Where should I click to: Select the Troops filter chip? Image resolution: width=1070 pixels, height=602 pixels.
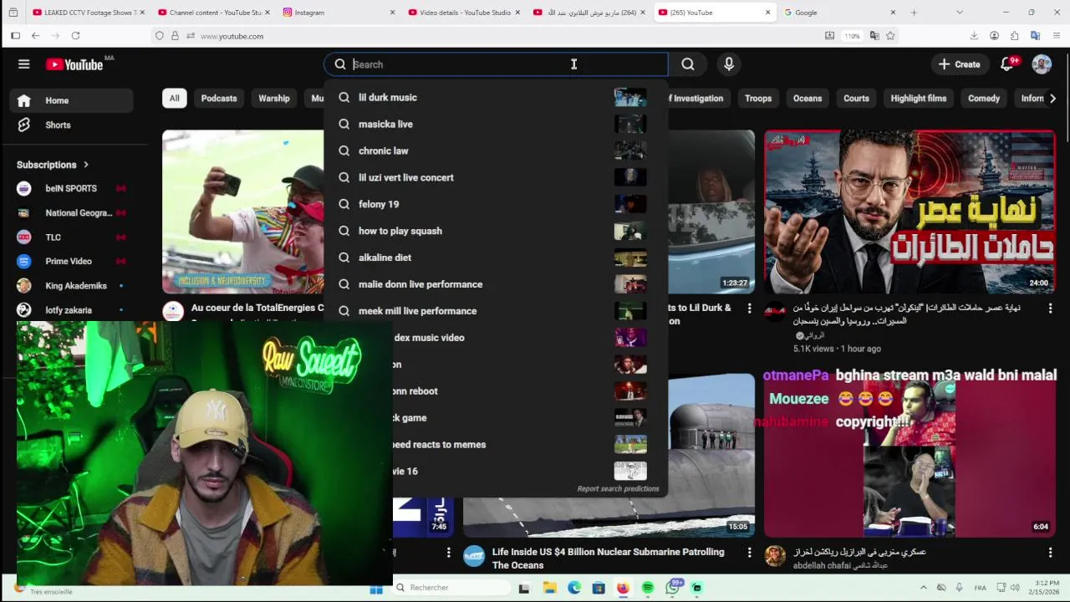758,98
